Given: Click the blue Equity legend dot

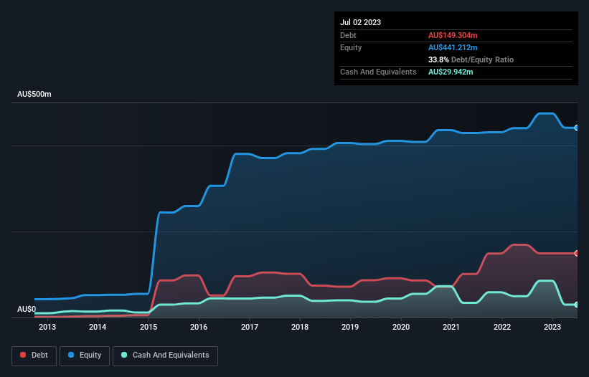Looking at the screenshot, I should (71, 355).
